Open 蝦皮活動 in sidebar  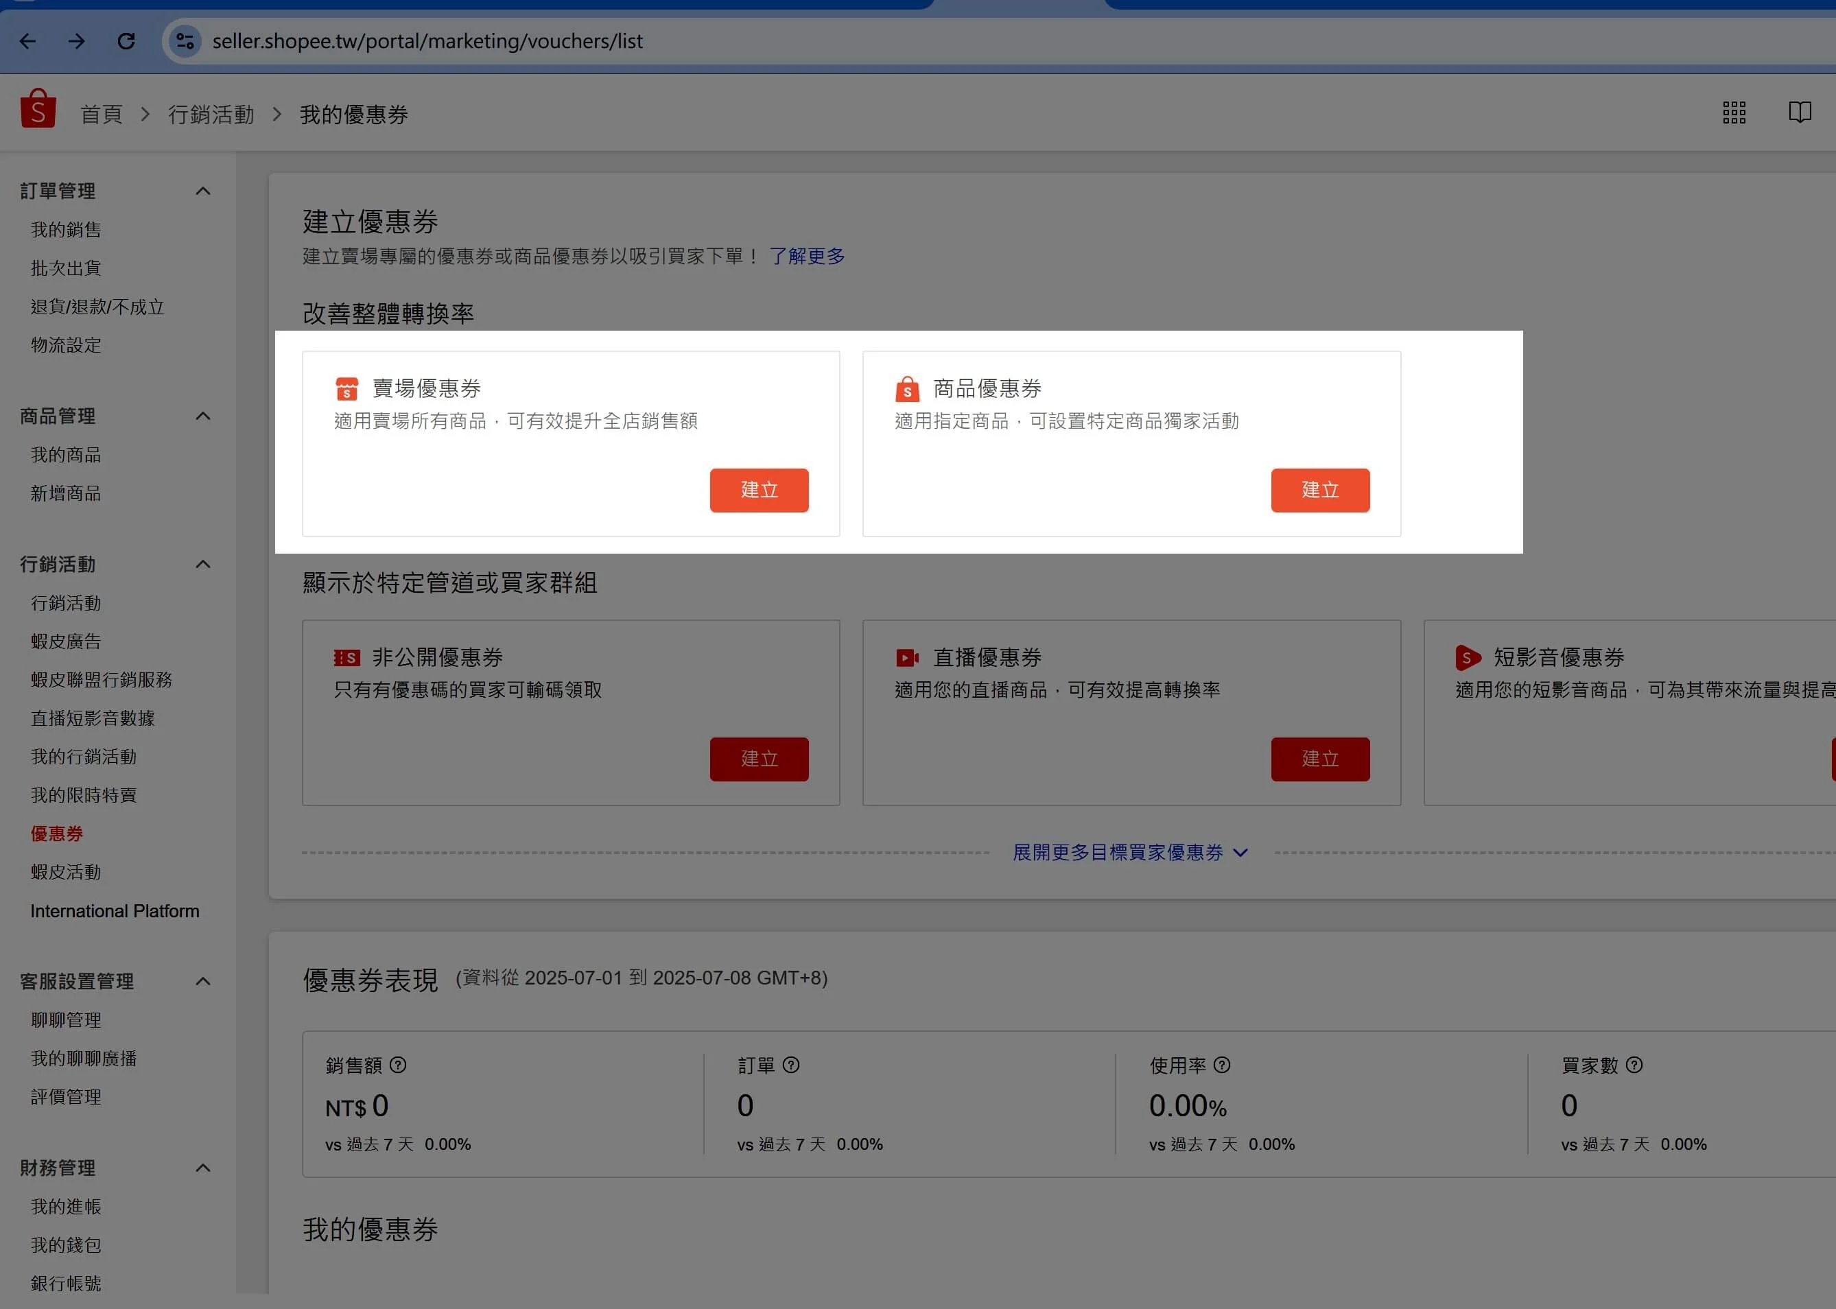coord(66,872)
